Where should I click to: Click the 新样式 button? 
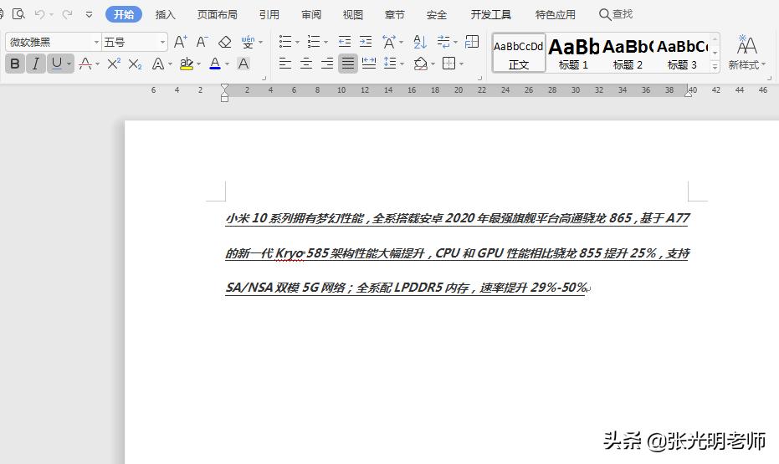point(746,52)
